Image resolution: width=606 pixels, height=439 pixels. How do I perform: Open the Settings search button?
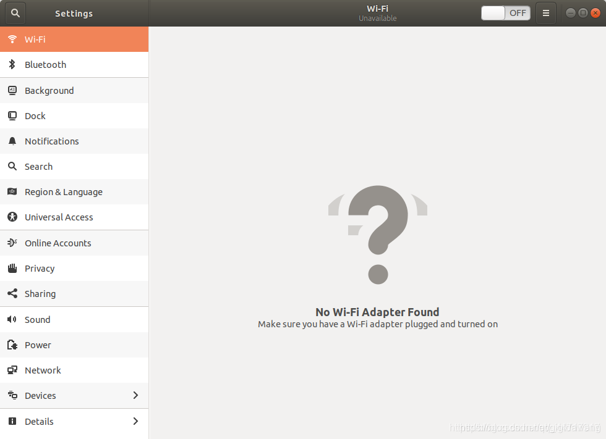(15, 13)
